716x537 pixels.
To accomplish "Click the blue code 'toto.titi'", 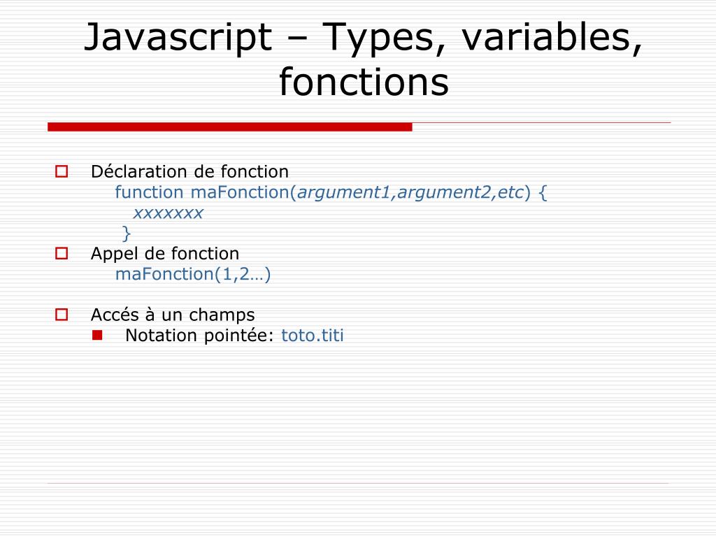I will click(x=313, y=335).
